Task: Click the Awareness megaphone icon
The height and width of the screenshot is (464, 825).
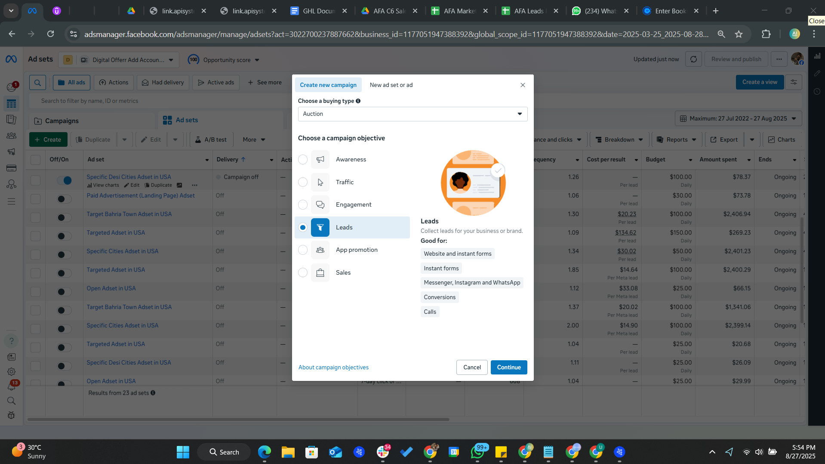Action: [320, 159]
